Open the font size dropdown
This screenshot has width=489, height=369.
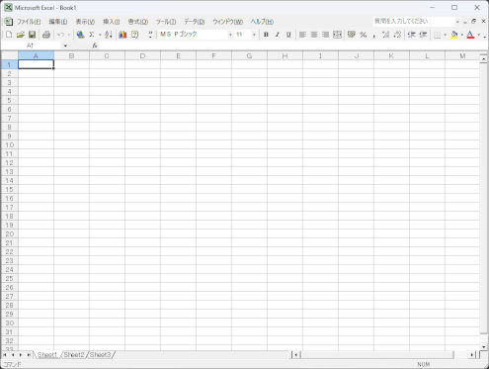254,35
